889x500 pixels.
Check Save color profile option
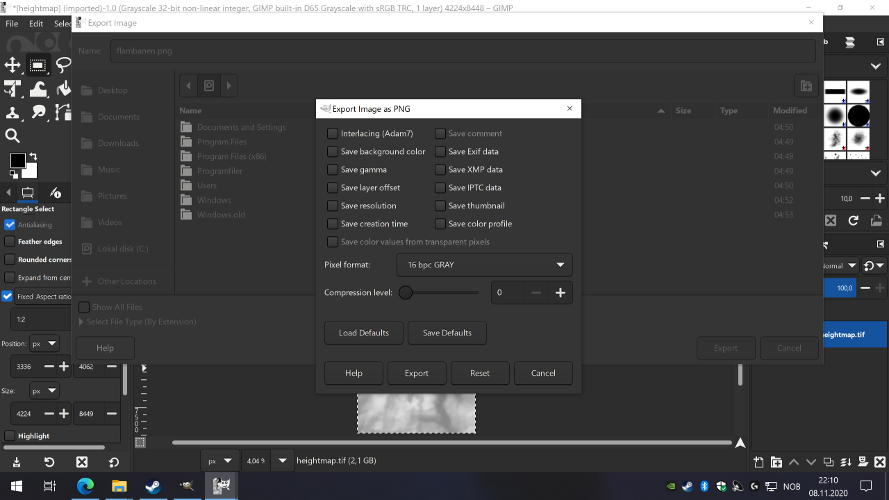pyautogui.click(x=440, y=224)
